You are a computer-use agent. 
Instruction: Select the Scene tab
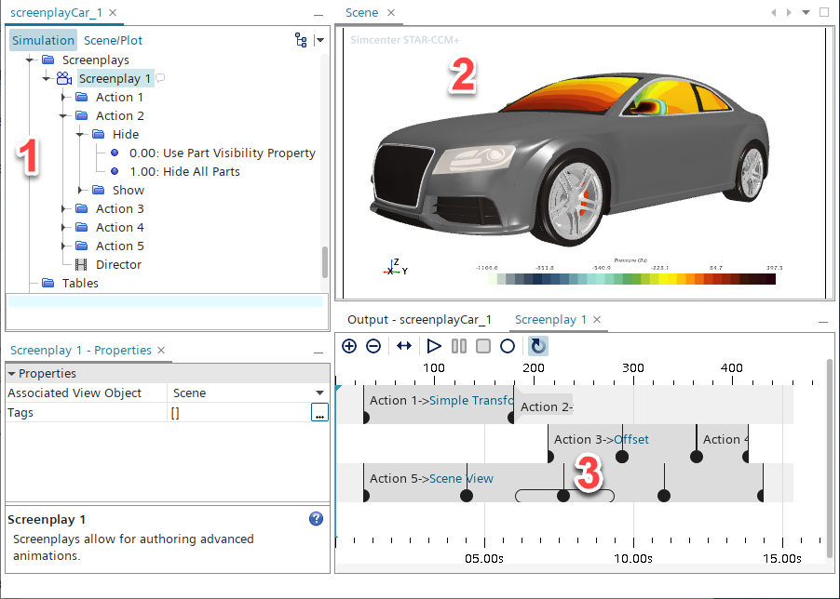(361, 12)
